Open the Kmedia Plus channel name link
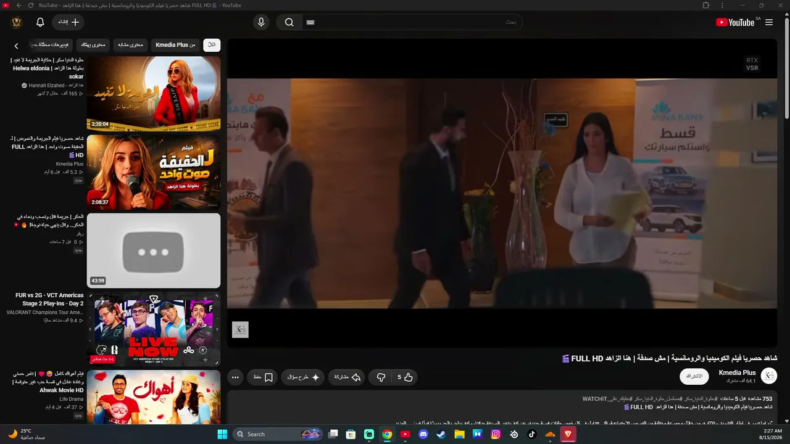 tap(738, 372)
